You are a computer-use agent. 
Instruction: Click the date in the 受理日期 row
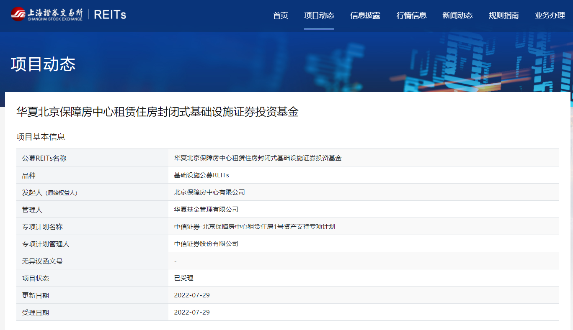point(192,312)
